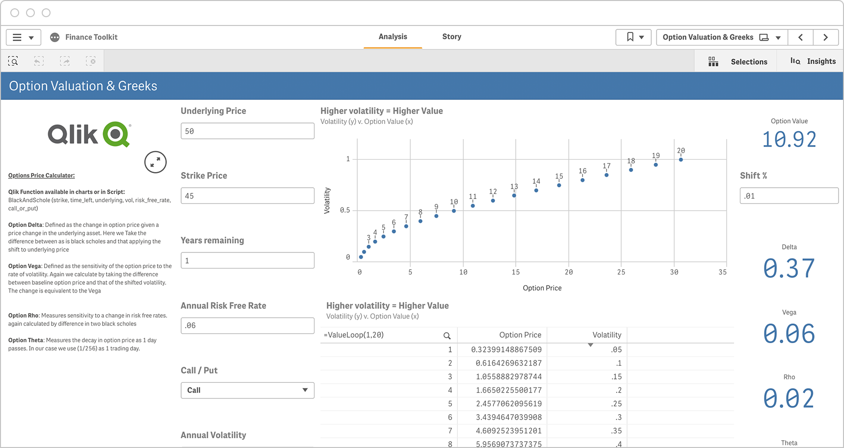Viewport: 844px width, 448px height.
Task: Click the Years remaining input field
Action: pyautogui.click(x=247, y=260)
